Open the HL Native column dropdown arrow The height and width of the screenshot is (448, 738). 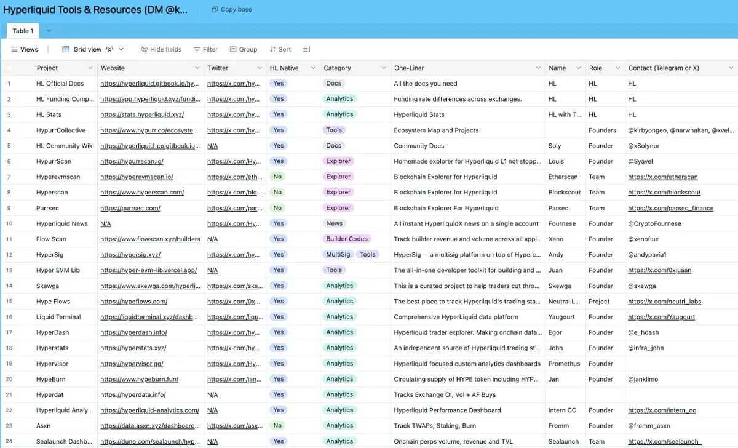pos(312,68)
